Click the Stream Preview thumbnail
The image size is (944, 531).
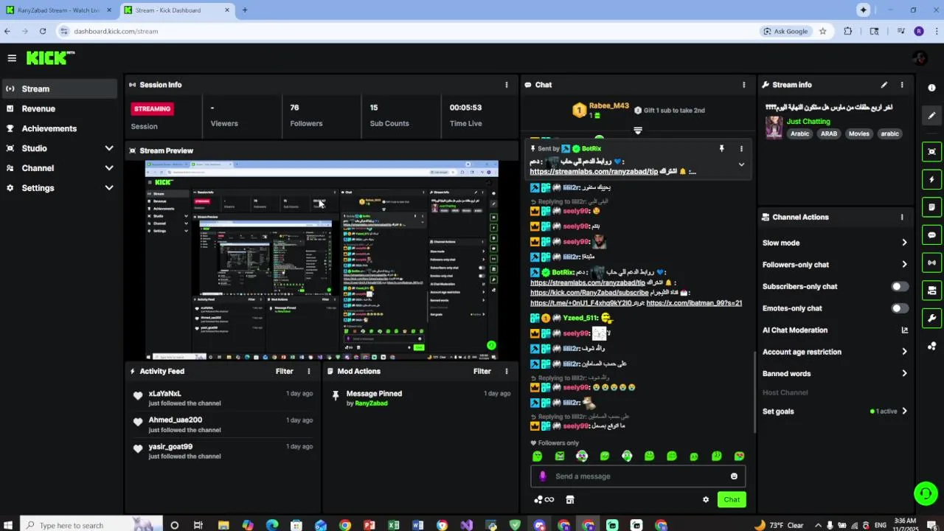pos(322,260)
